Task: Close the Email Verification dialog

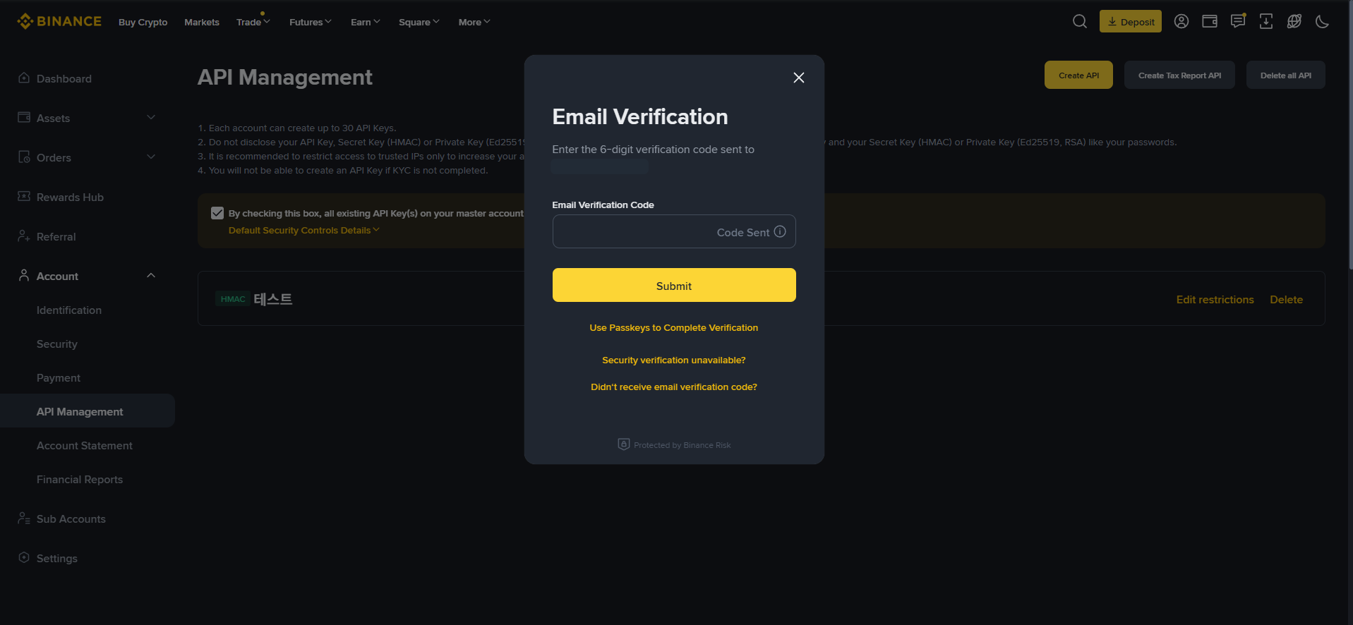Action: pos(799,78)
